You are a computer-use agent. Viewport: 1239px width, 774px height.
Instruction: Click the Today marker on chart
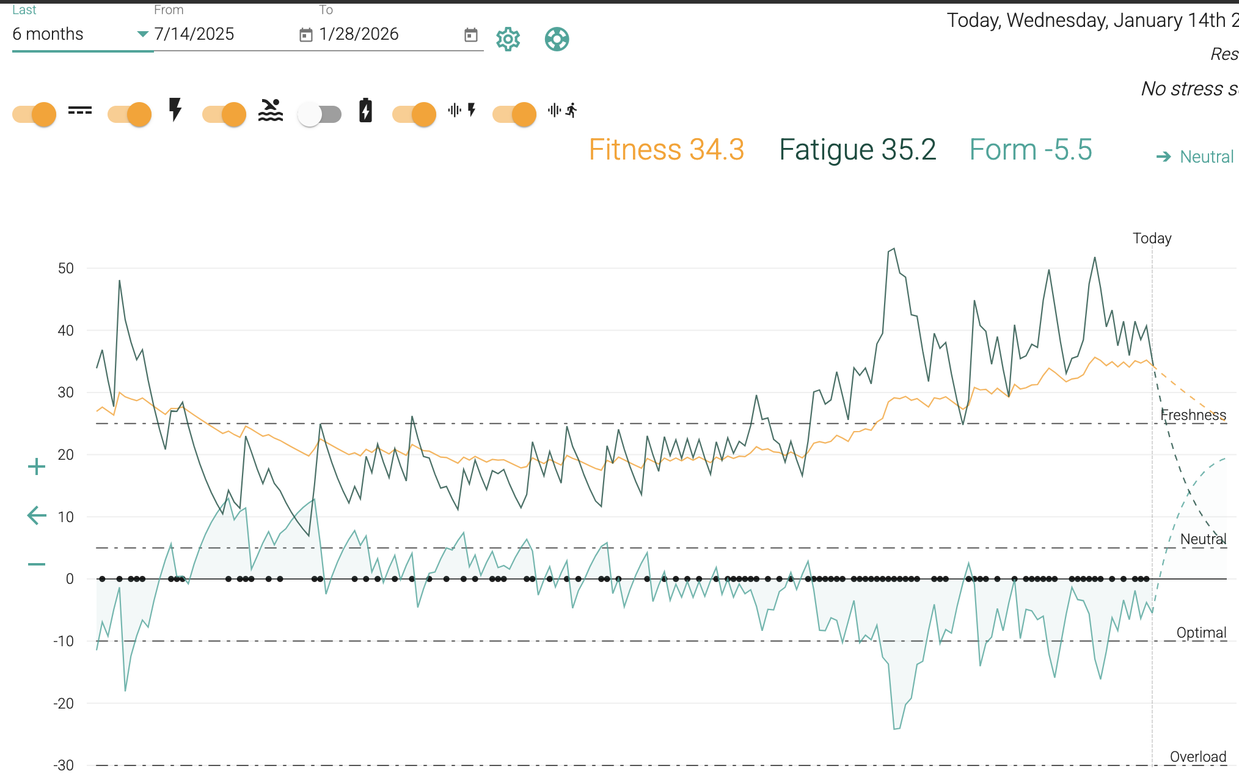click(1152, 238)
